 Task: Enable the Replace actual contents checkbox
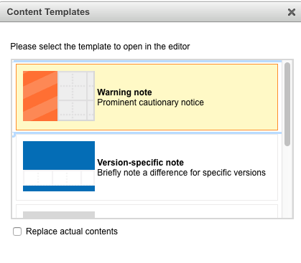(17, 231)
